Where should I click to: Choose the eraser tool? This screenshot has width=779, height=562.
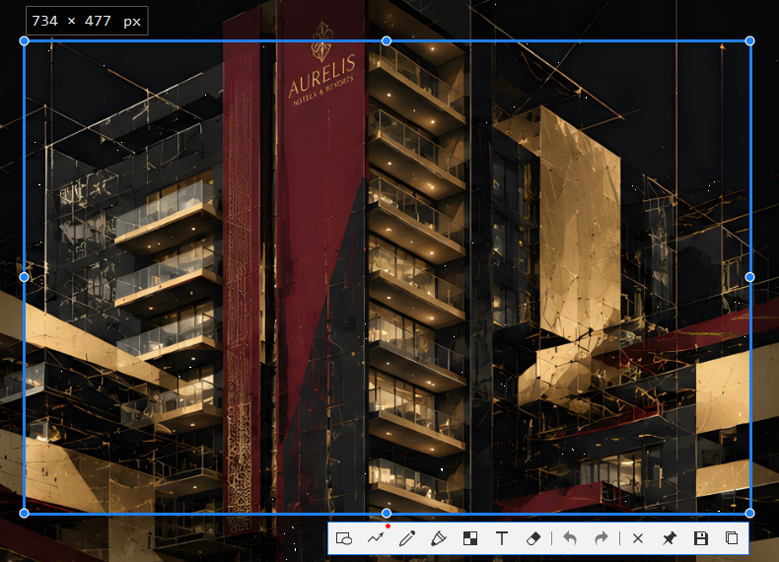coord(533,538)
